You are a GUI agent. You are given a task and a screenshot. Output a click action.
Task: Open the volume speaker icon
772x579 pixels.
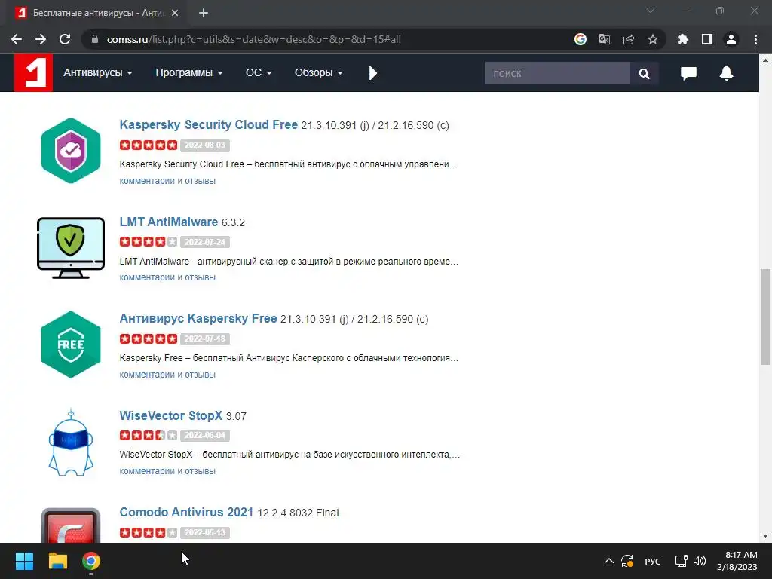(x=700, y=561)
